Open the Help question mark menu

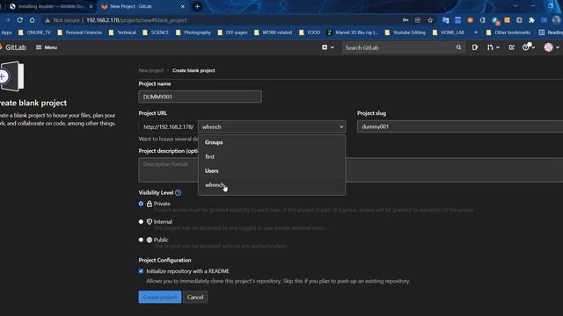pyautogui.click(x=528, y=47)
